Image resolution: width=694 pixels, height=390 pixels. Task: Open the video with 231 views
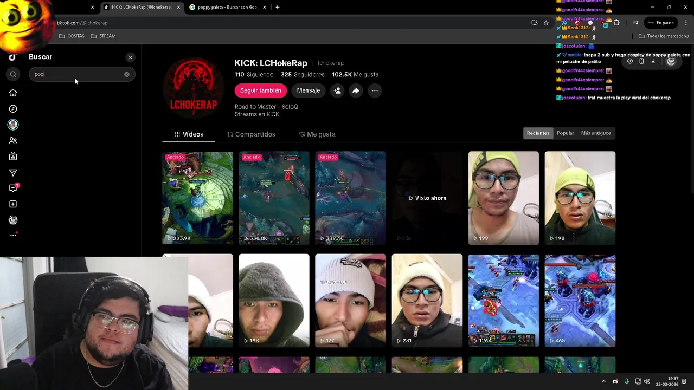[427, 301]
